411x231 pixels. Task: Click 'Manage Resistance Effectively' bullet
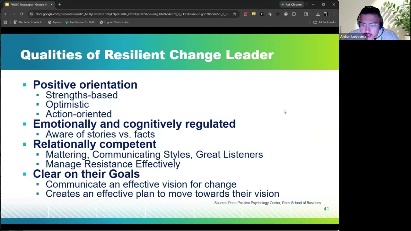pyautogui.click(x=113, y=164)
